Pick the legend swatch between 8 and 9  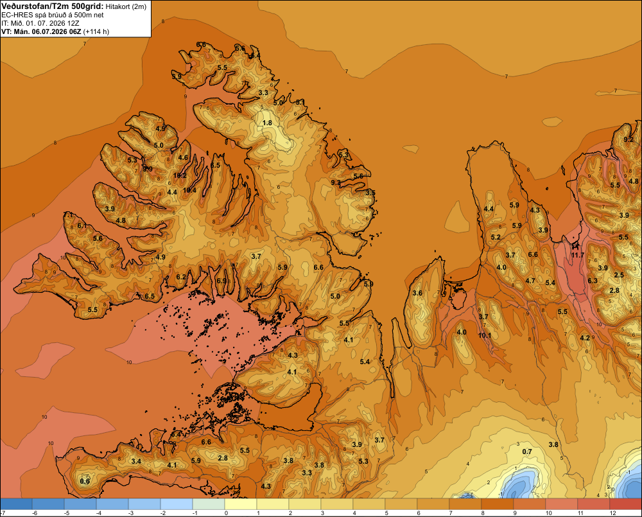point(497,504)
